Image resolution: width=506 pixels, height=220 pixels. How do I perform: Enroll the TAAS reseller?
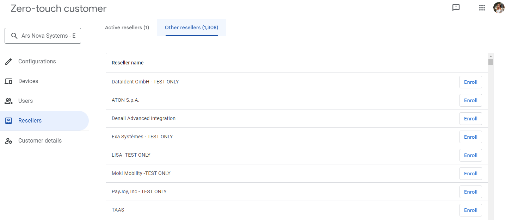[x=470, y=210]
